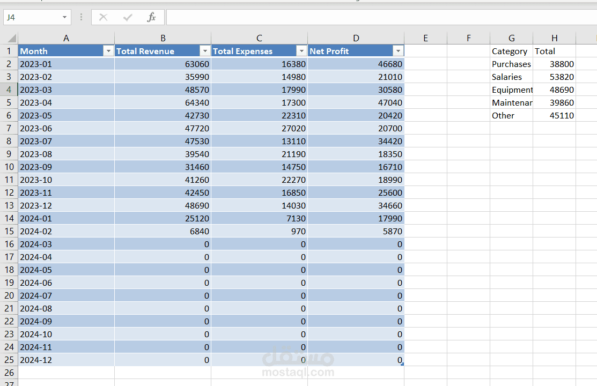Viewport: 597px width, 386px height.
Task: Select net profit value 34420
Action: 356,141
